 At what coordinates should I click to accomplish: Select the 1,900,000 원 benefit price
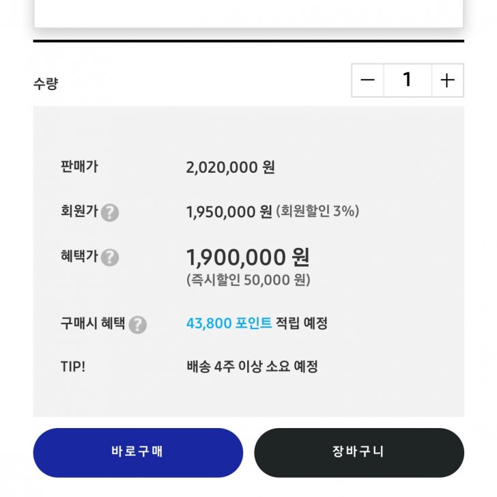[x=247, y=257]
